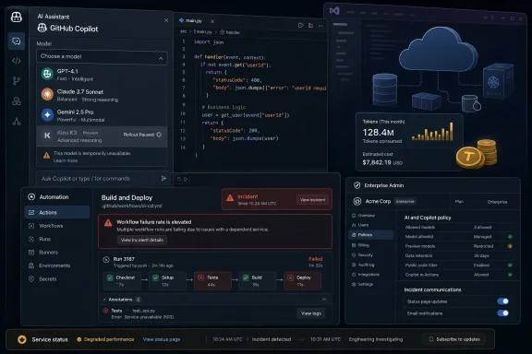
Task: Click the Preview models policy row
Action: point(458,246)
